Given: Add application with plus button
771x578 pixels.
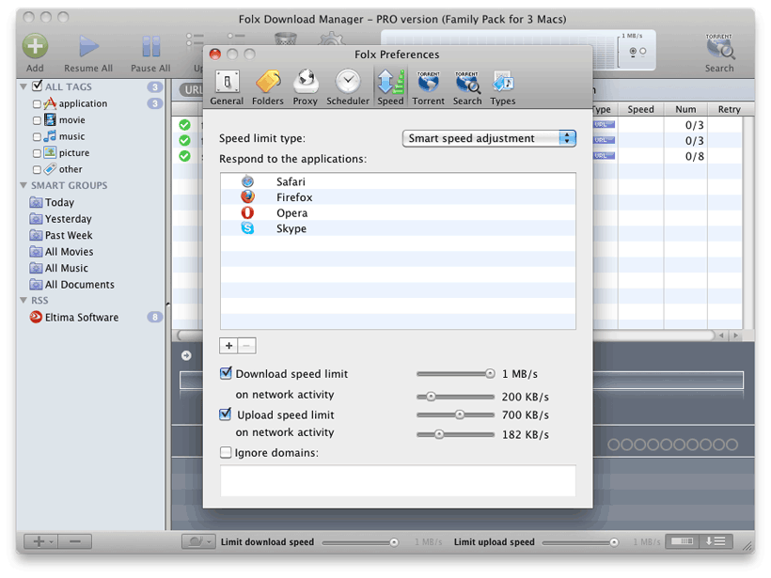Looking at the screenshot, I should pyautogui.click(x=228, y=346).
